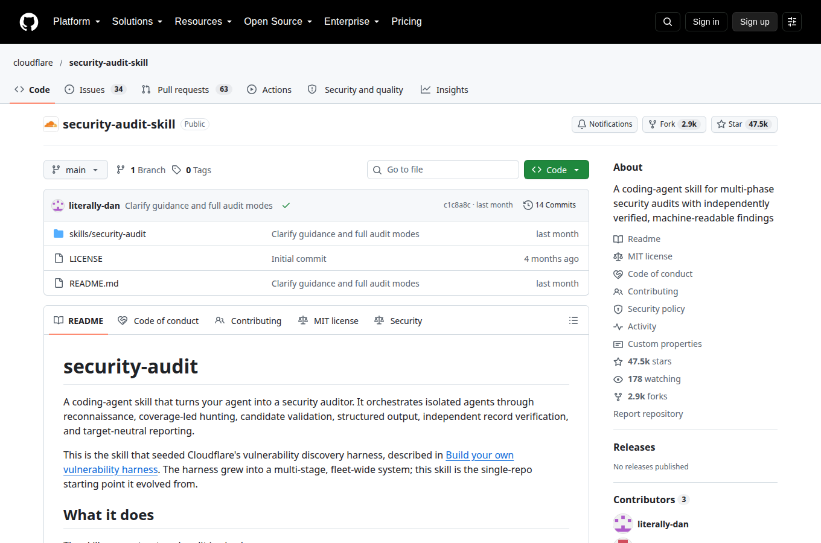Screen dimensions: 821x543
Task: Open literally-dan author link in commit row
Action: pyautogui.click(x=94, y=206)
